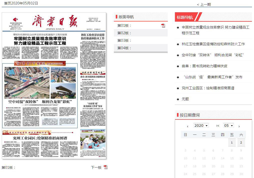Open article "山东战'疫'最美新闻工作者"发布

point(213,77)
